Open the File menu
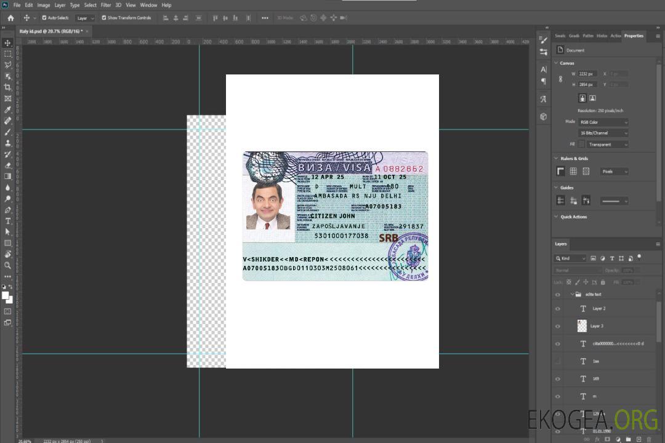This screenshot has width=665, height=443. (x=17, y=5)
